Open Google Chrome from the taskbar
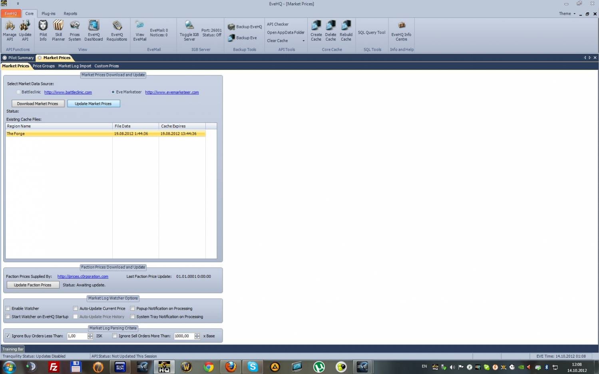Image resolution: width=599 pixels, height=374 pixels. (x=209, y=367)
